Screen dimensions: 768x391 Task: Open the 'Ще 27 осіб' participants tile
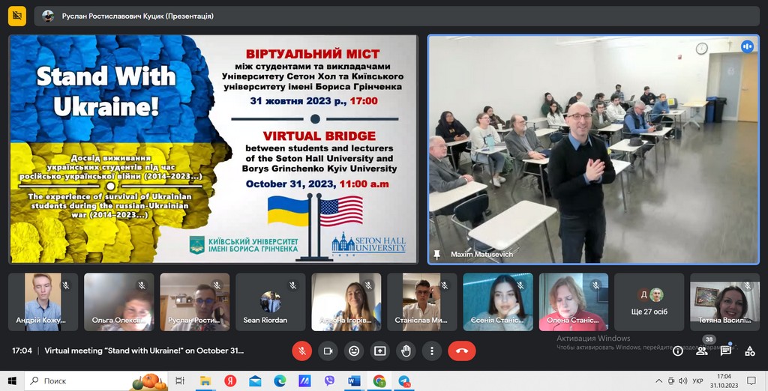click(x=649, y=302)
